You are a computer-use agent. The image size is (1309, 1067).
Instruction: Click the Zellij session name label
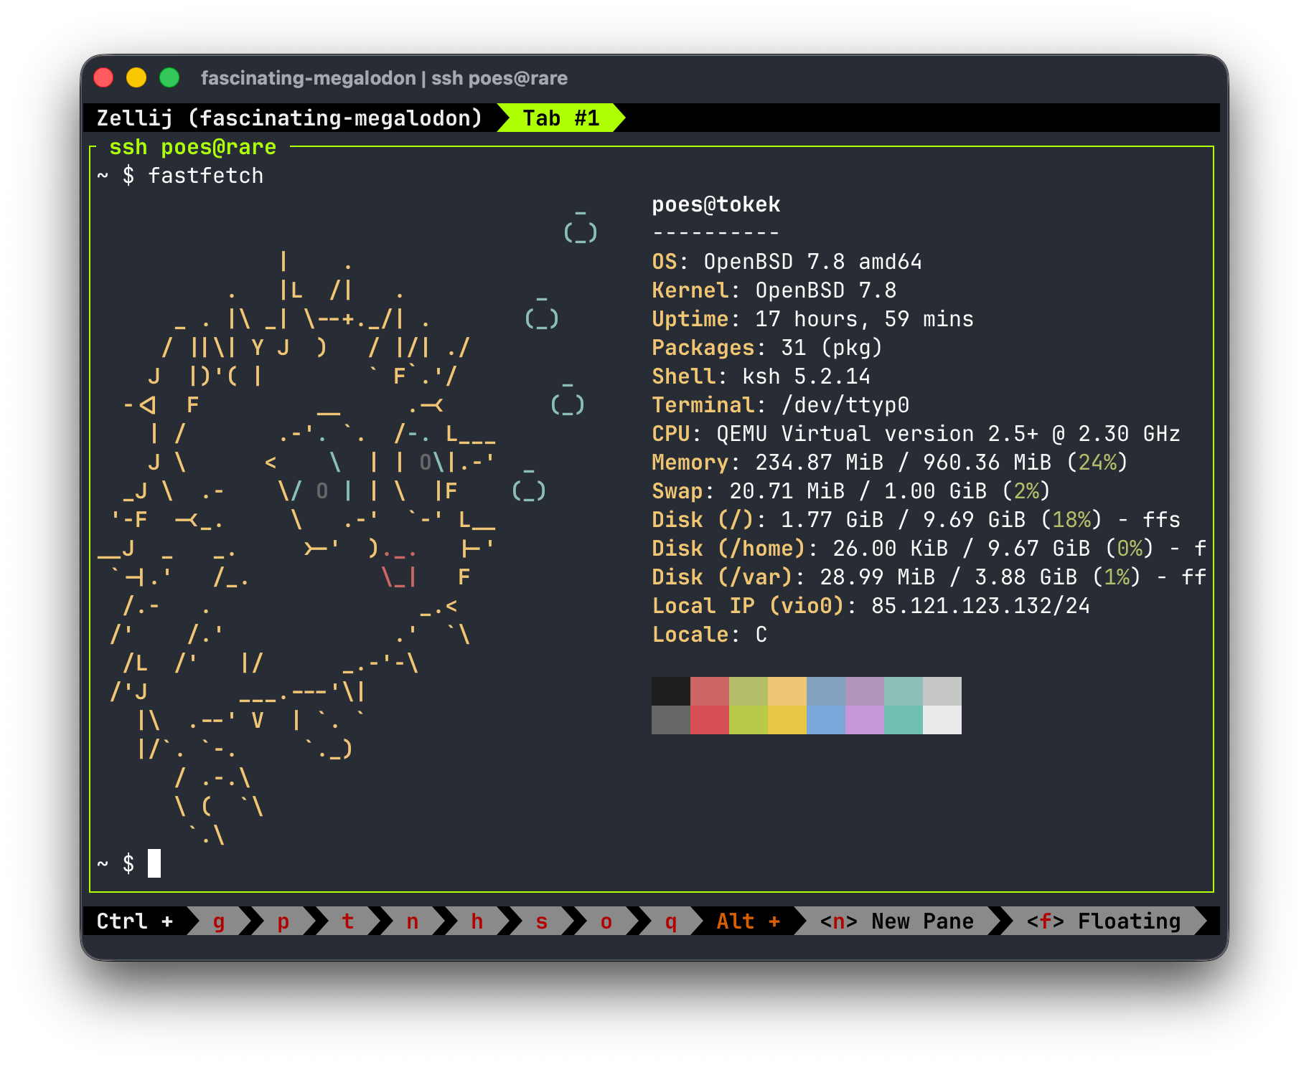point(289,118)
